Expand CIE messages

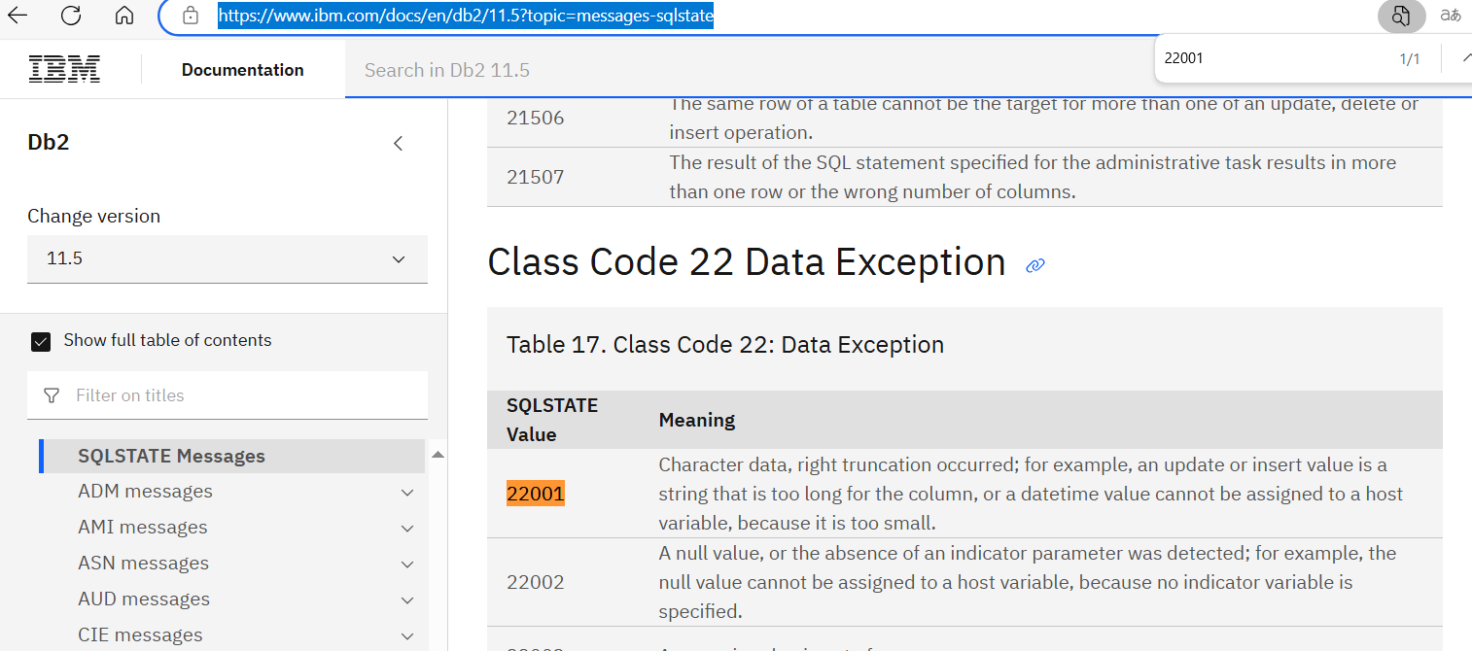(407, 636)
